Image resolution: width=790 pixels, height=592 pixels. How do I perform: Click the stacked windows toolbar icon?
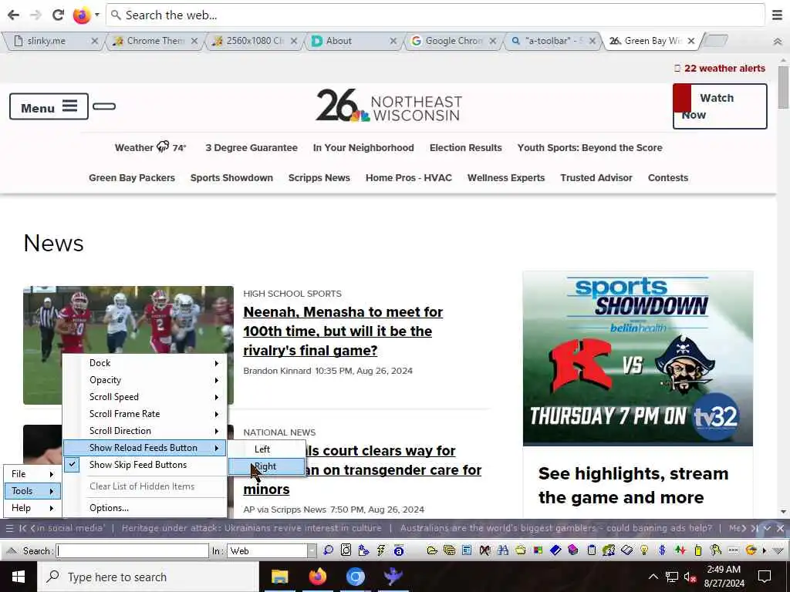click(450, 550)
